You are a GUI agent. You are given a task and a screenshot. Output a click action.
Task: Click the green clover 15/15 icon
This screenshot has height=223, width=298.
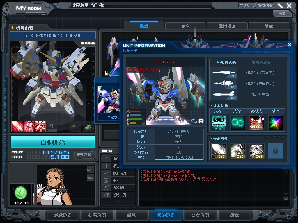21,193
